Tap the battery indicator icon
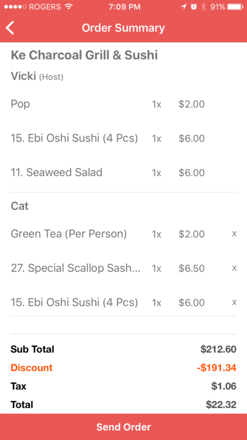The height and width of the screenshot is (440, 247). point(235,7)
